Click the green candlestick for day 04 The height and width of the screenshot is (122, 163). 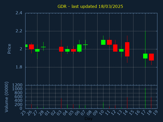[67, 50]
